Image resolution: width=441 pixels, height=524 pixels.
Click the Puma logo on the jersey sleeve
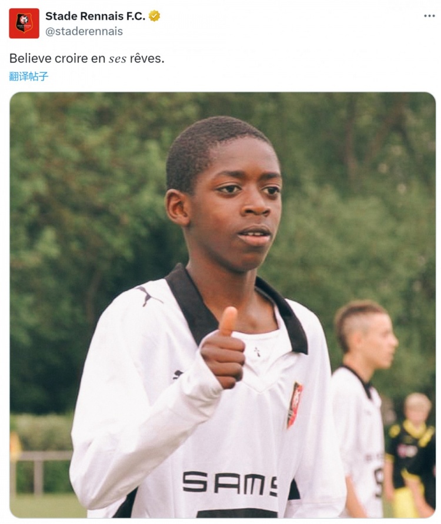[178, 374]
